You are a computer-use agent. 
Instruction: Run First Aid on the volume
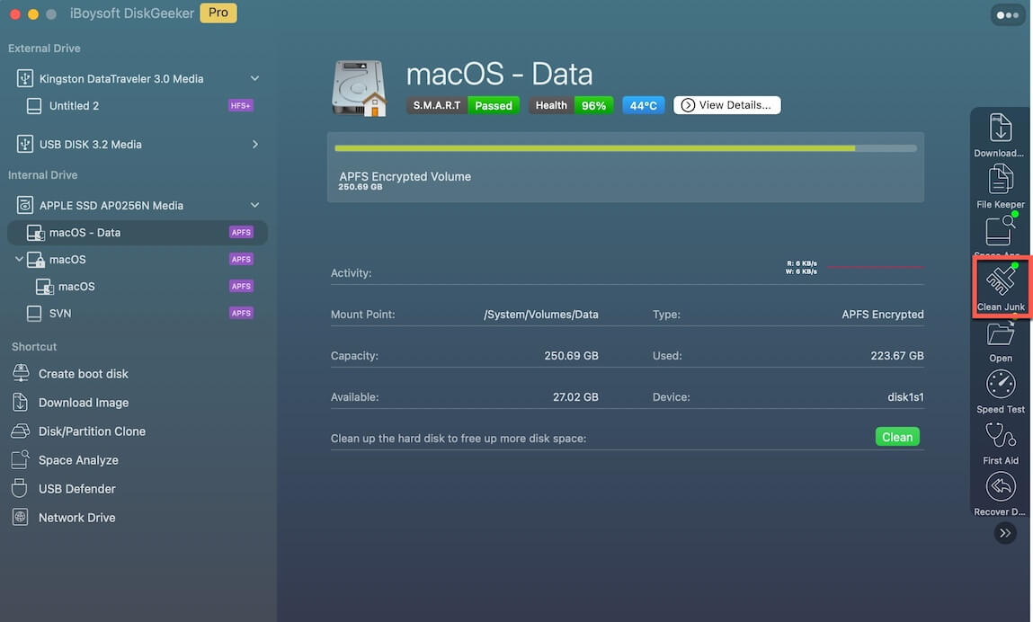click(x=1000, y=440)
